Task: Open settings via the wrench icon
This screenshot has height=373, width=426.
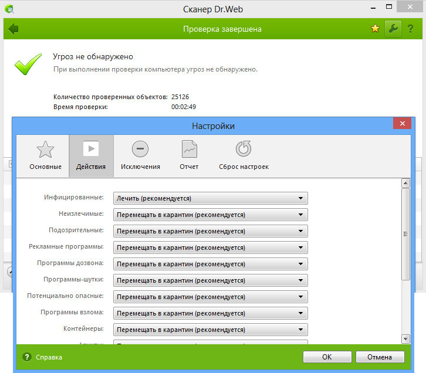Action: (393, 29)
